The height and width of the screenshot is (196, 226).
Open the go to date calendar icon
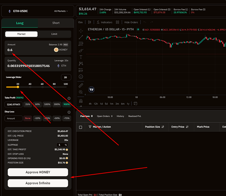(x=135, y=103)
